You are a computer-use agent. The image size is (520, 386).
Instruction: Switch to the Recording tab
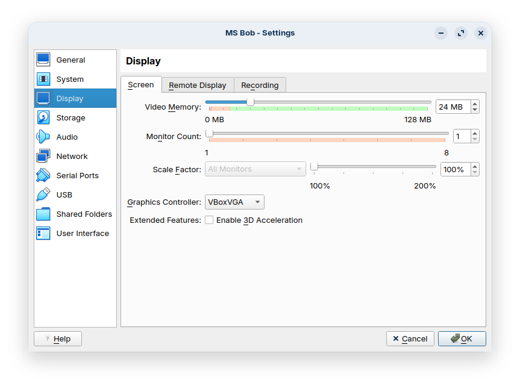pyautogui.click(x=260, y=86)
